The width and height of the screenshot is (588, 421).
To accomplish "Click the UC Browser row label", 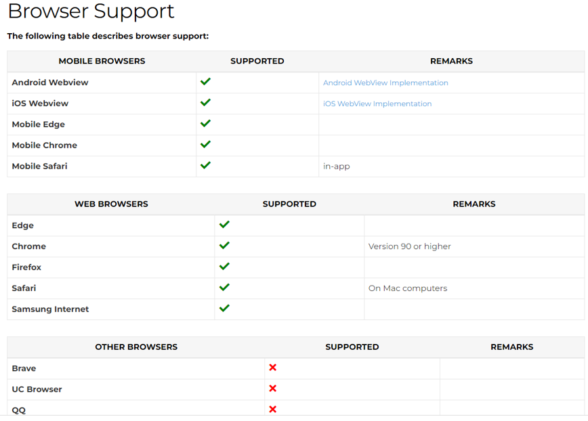I will [x=37, y=390].
